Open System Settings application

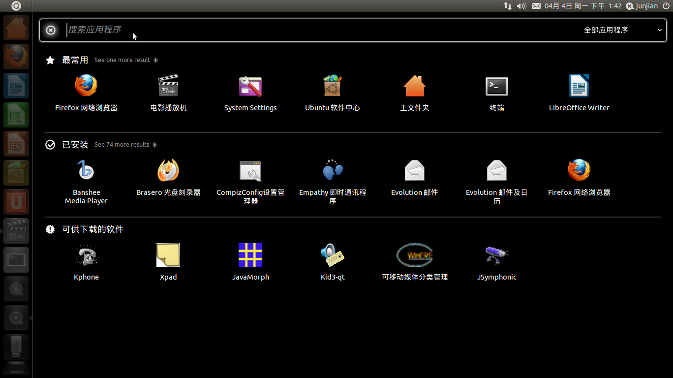tap(250, 93)
